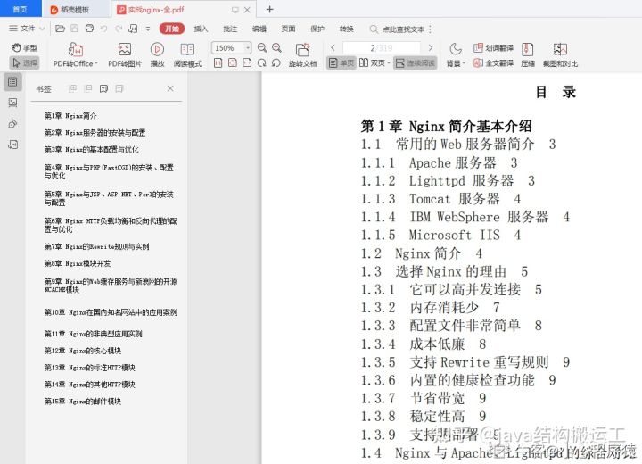642x464 pixels.
Task: Open PDF转Office conversion tool
Action: click(75, 54)
